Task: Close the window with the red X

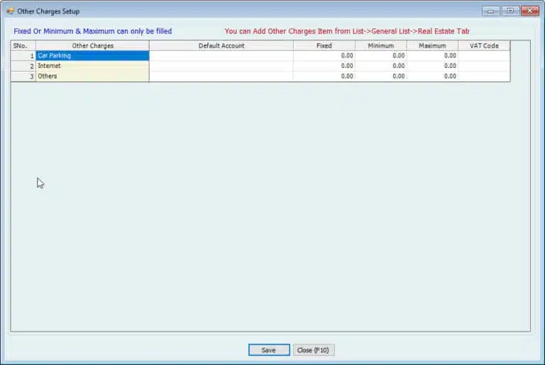Action: click(529, 11)
